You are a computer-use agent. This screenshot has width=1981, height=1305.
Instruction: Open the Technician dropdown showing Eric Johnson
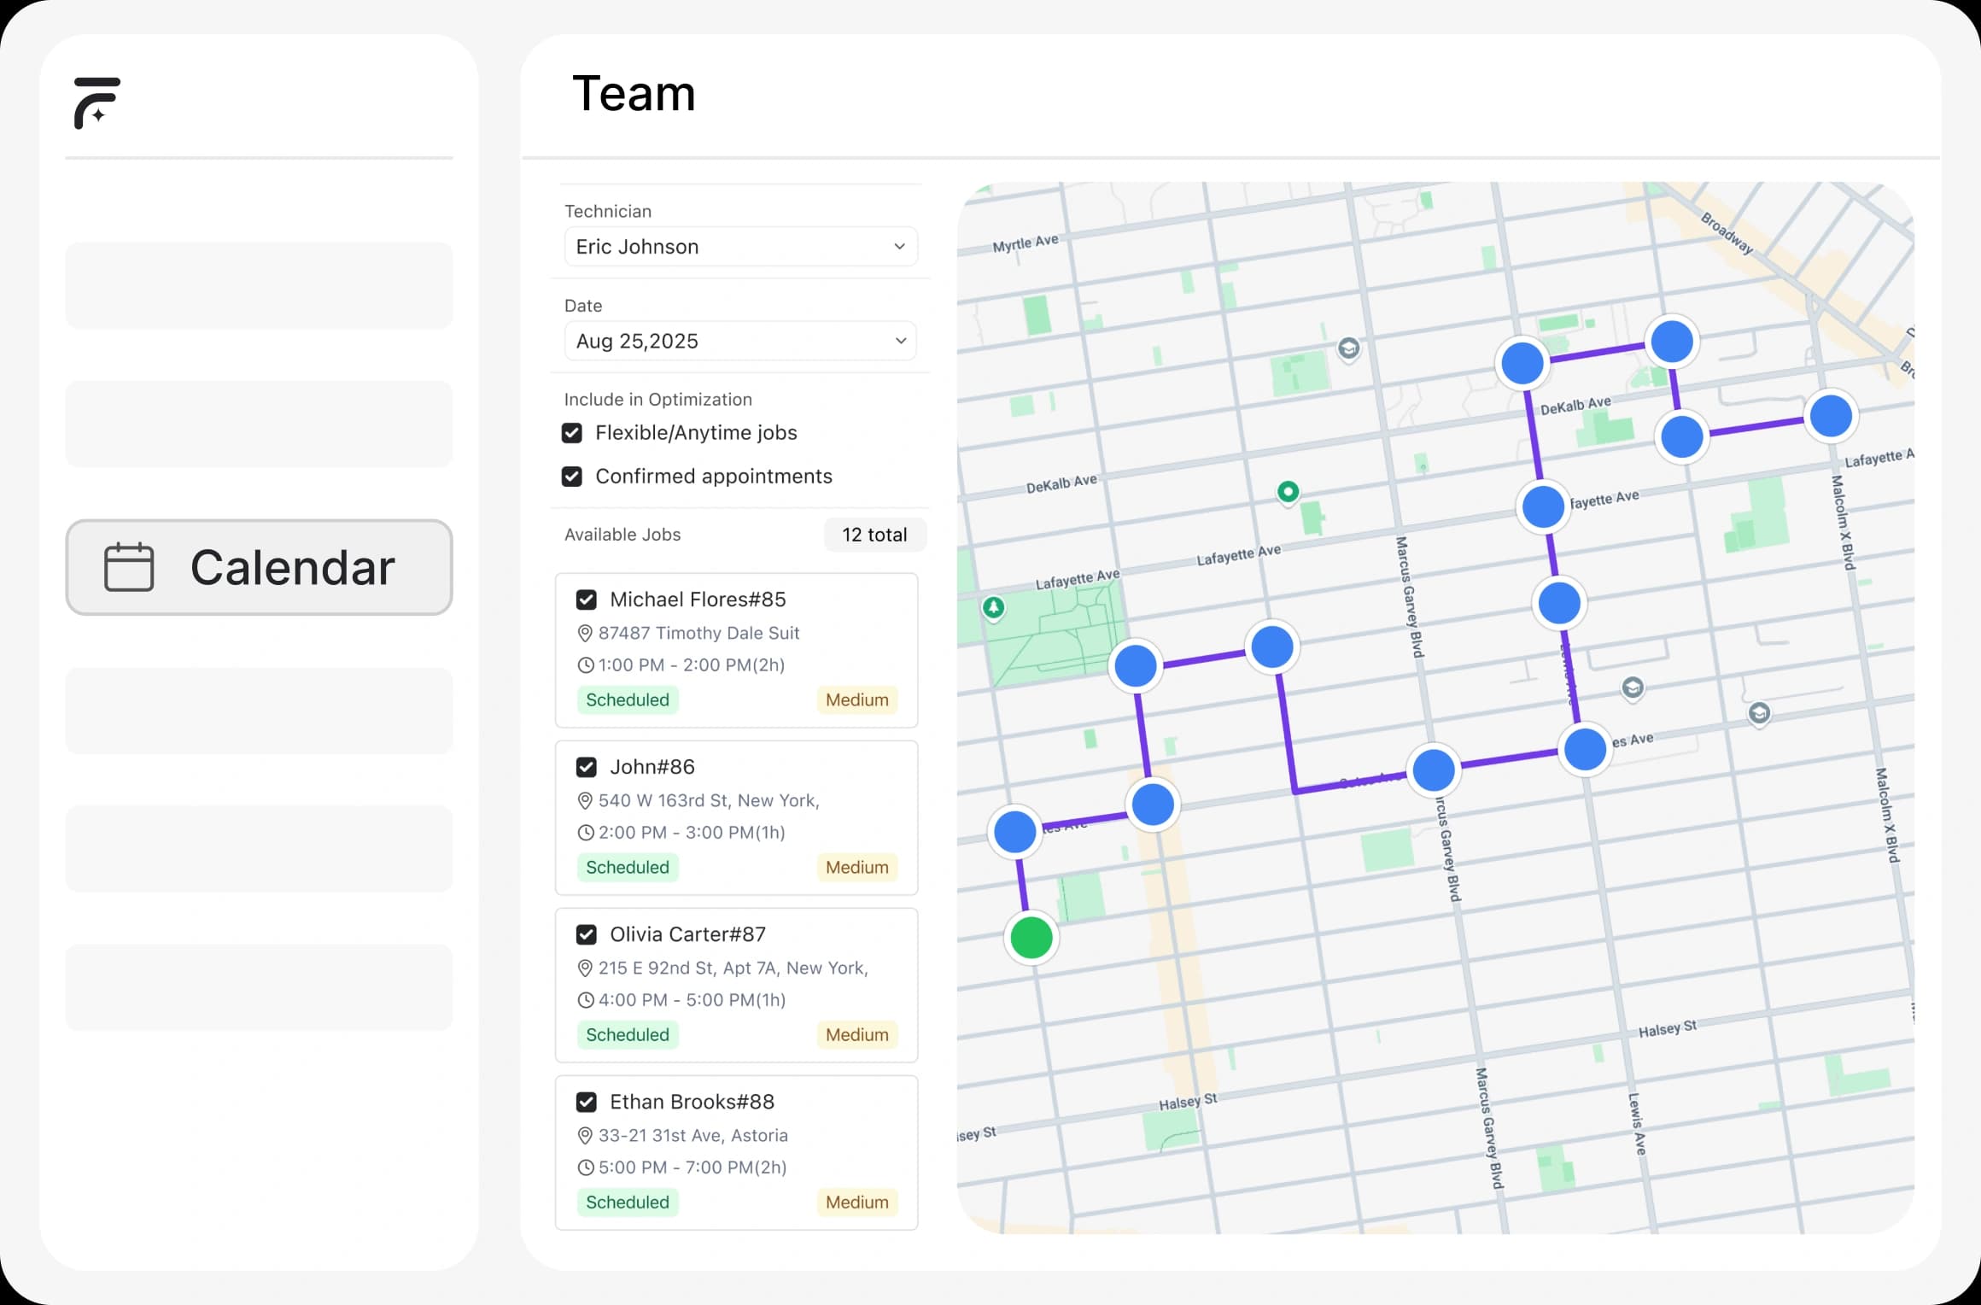(740, 247)
